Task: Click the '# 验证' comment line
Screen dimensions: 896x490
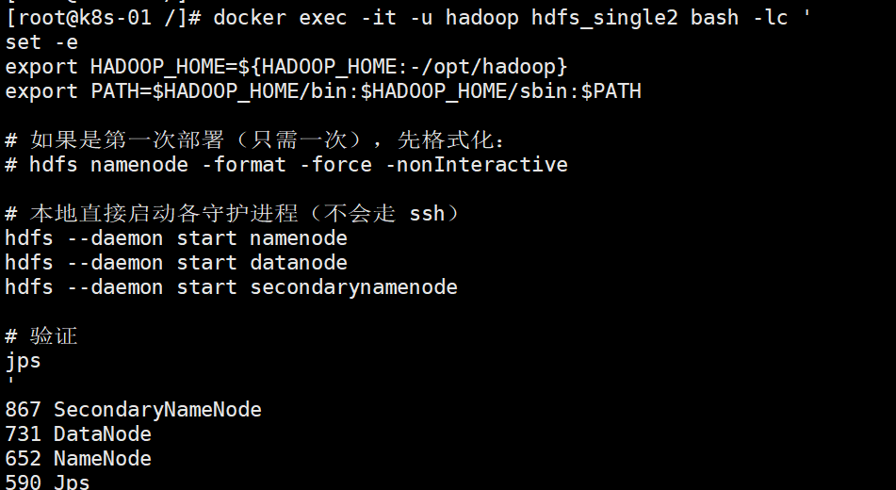Action: coord(41,336)
